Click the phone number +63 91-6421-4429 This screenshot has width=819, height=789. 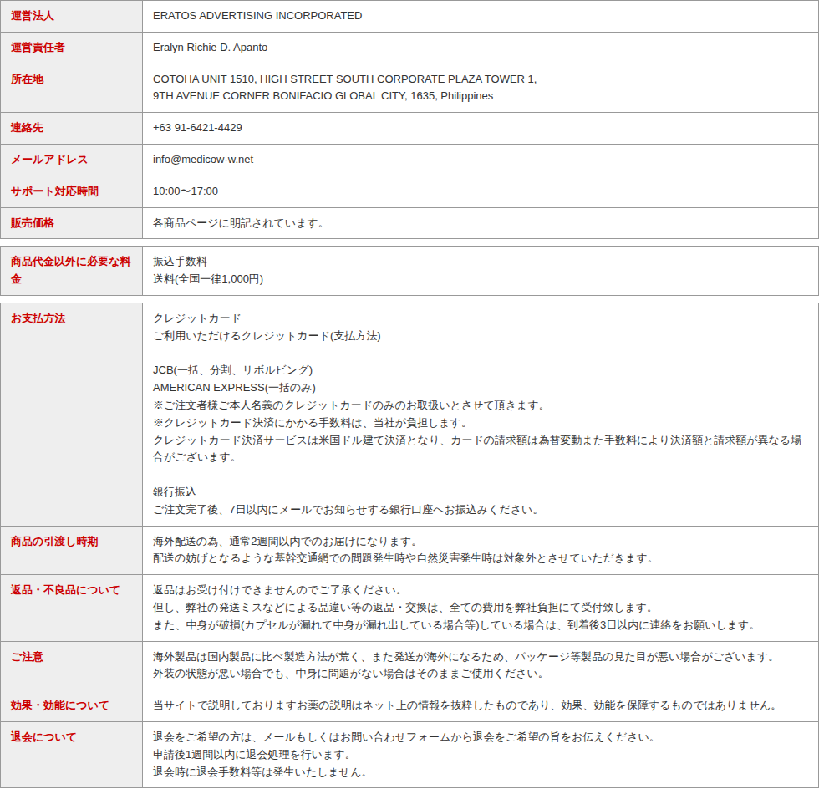pos(197,128)
